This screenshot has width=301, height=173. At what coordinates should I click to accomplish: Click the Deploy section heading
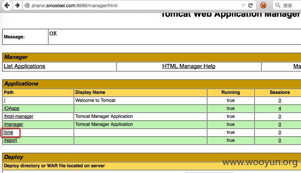click(x=13, y=157)
